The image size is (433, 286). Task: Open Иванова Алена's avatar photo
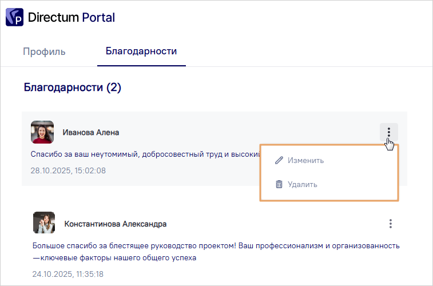[42, 132]
